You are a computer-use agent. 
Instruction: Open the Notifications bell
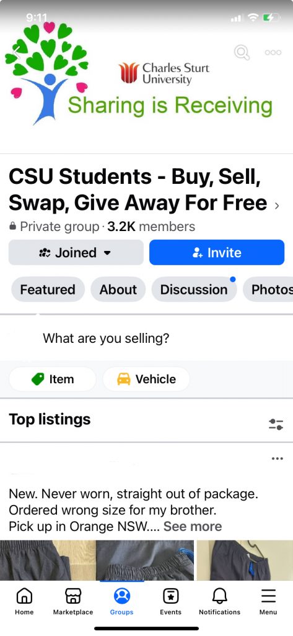pos(219,596)
